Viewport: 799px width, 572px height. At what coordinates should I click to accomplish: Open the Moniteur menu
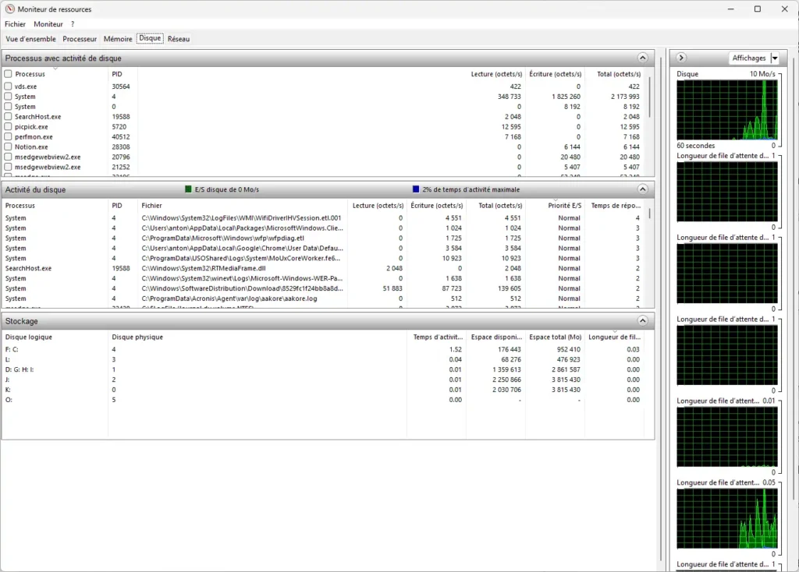[48, 24]
